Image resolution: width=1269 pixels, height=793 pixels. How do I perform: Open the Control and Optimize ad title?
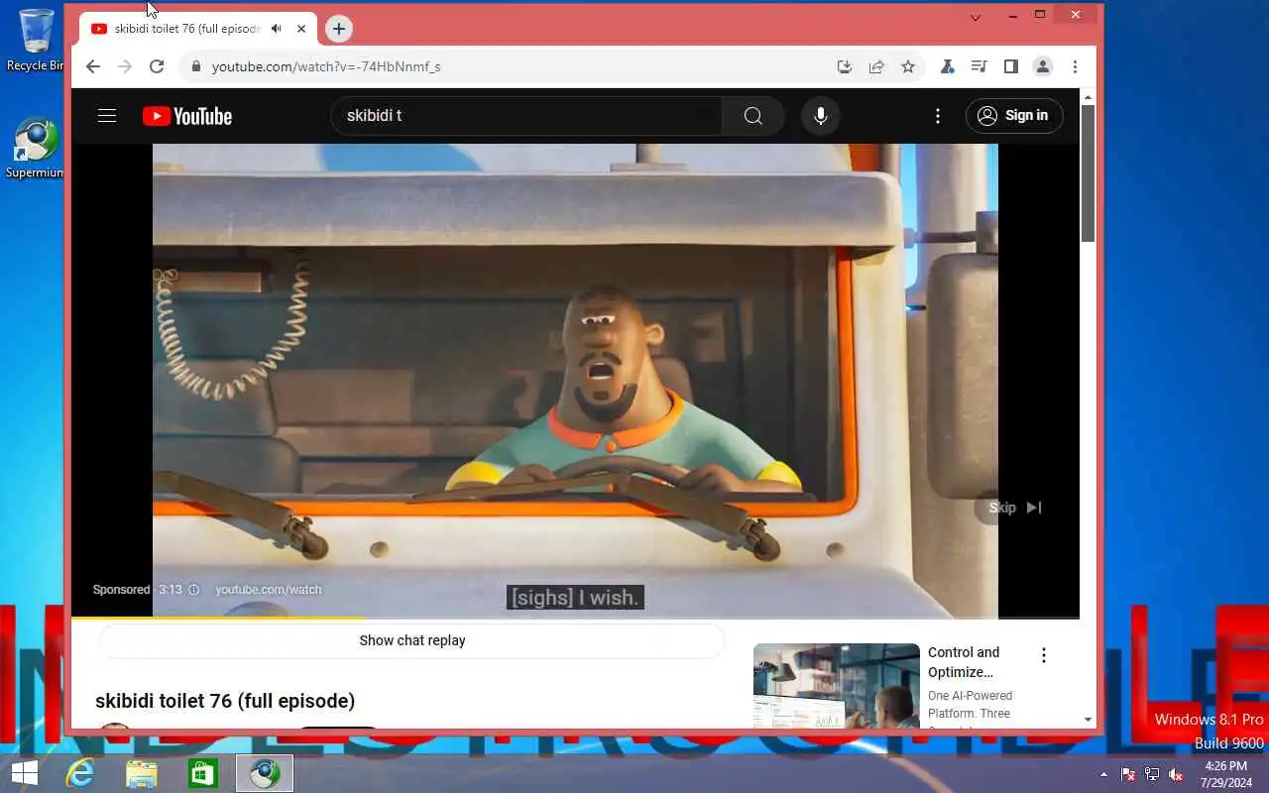pos(964,662)
